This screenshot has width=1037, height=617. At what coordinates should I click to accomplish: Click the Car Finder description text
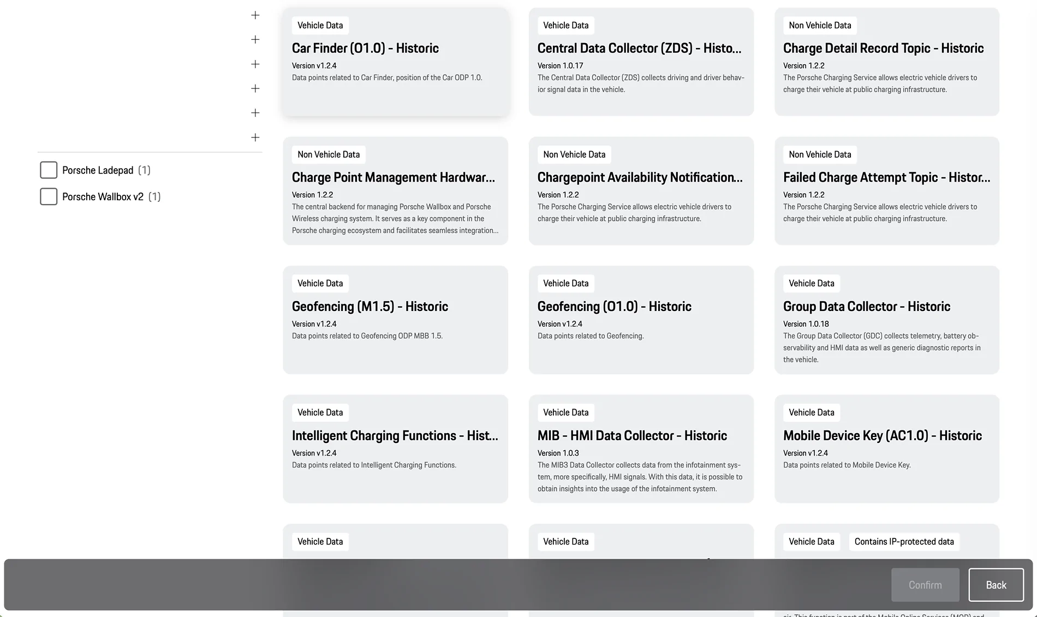[x=387, y=77]
